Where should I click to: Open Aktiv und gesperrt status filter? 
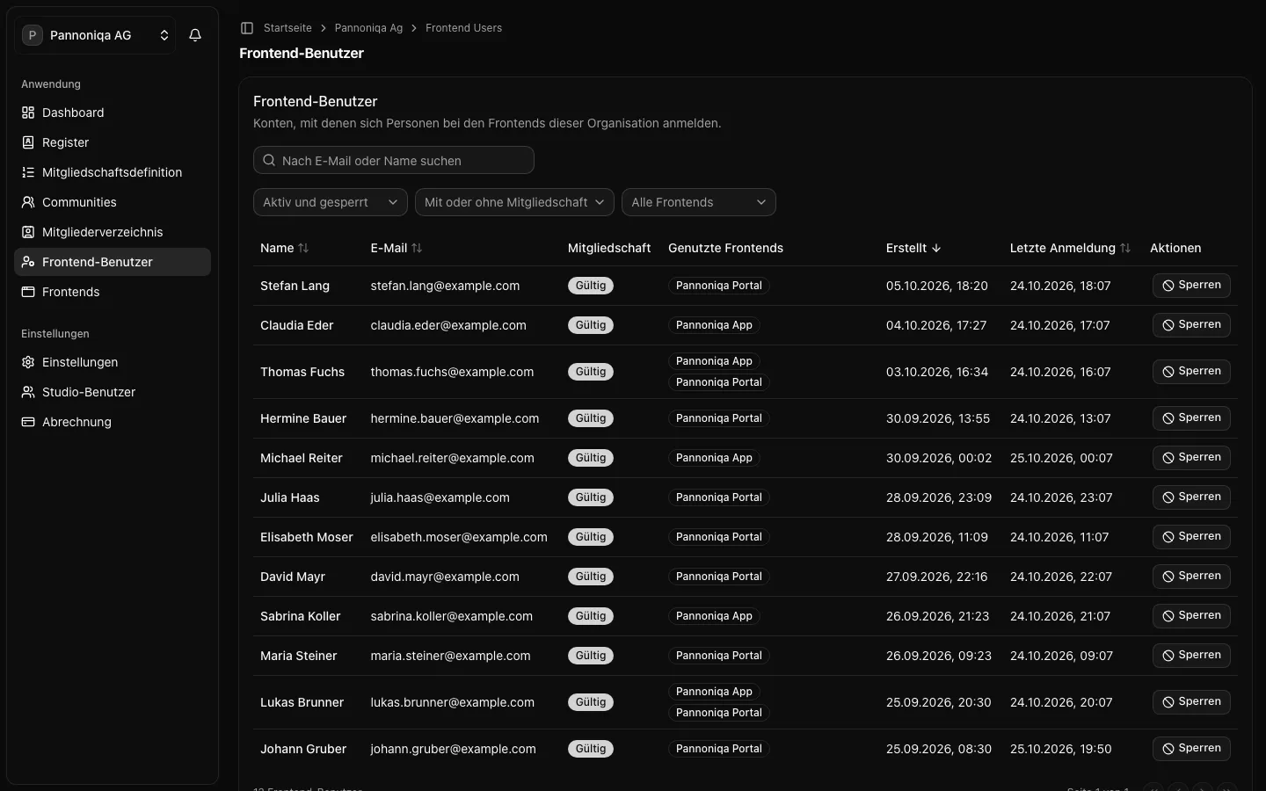click(x=331, y=202)
